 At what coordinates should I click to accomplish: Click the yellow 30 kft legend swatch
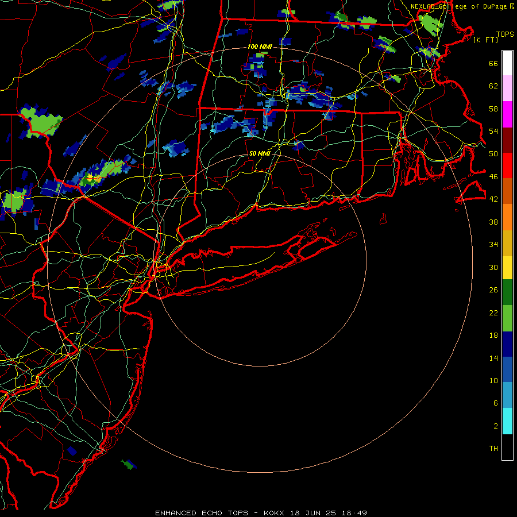[507, 268]
